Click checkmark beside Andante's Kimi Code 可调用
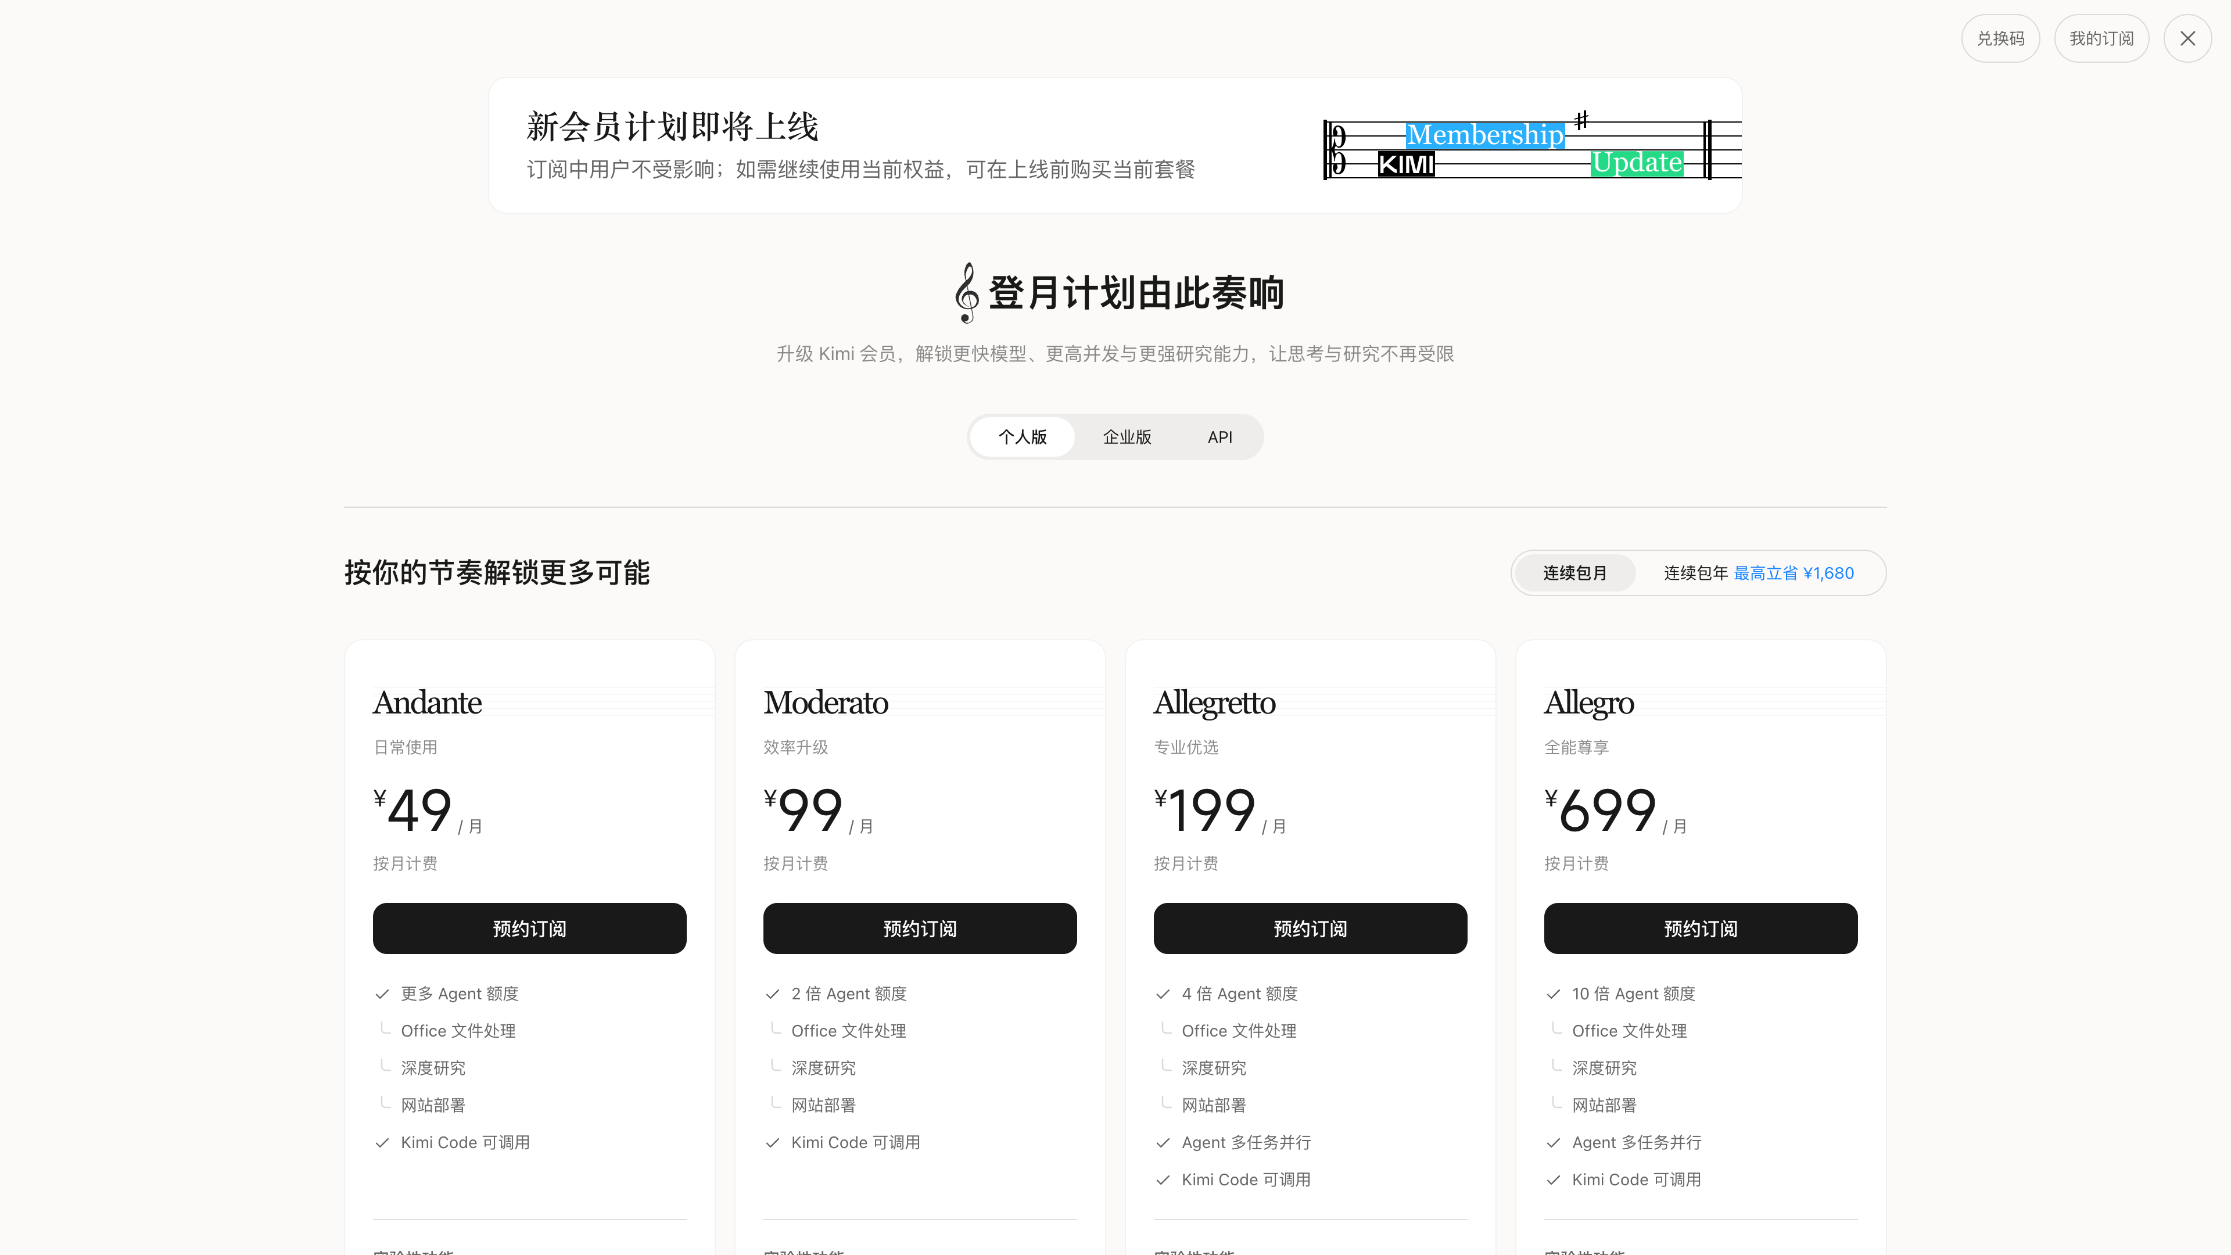The image size is (2231, 1255). [382, 1143]
